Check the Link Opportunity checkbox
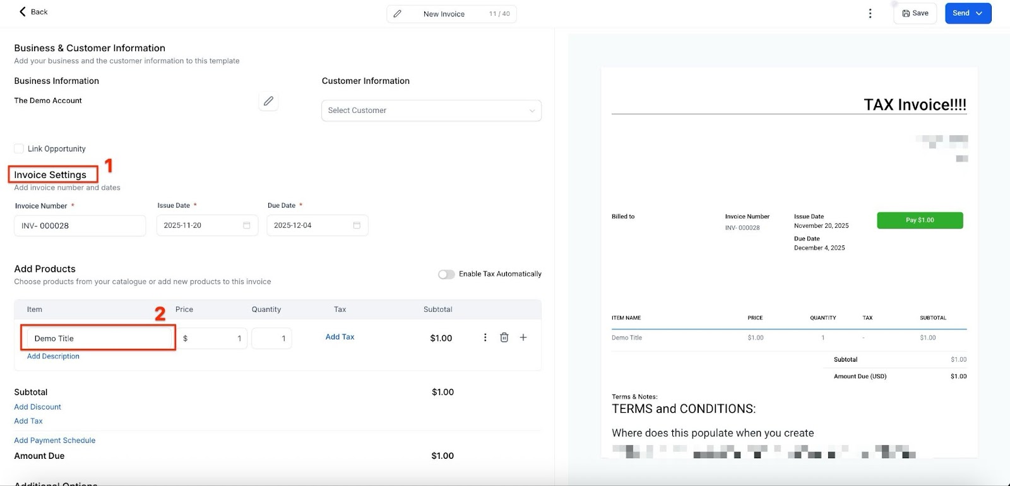The height and width of the screenshot is (486, 1010). tap(19, 148)
